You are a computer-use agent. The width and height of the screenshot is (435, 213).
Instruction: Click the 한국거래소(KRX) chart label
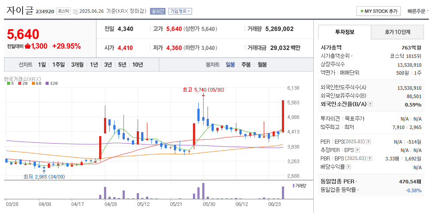23,79
